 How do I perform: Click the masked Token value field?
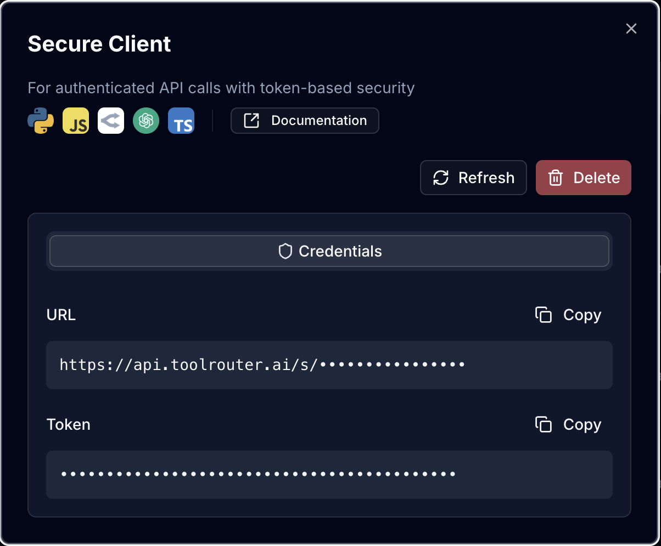(x=329, y=475)
